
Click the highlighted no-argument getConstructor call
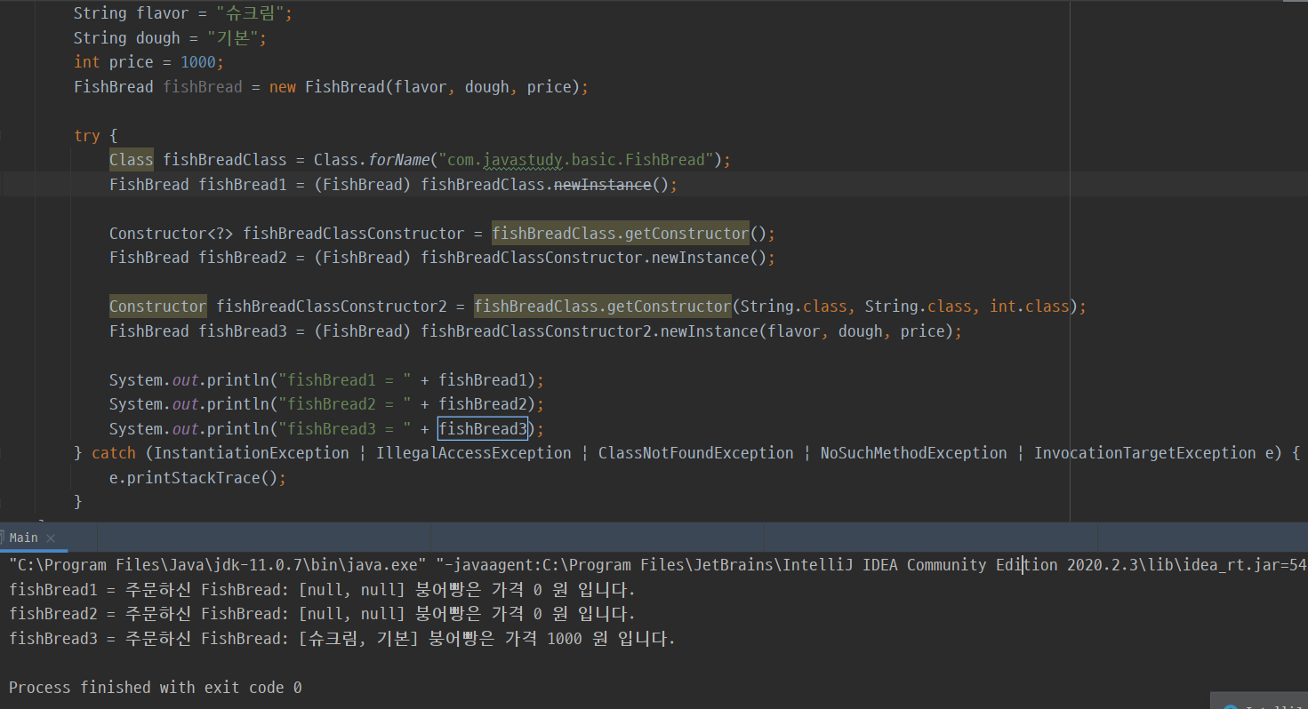point(620,234)
